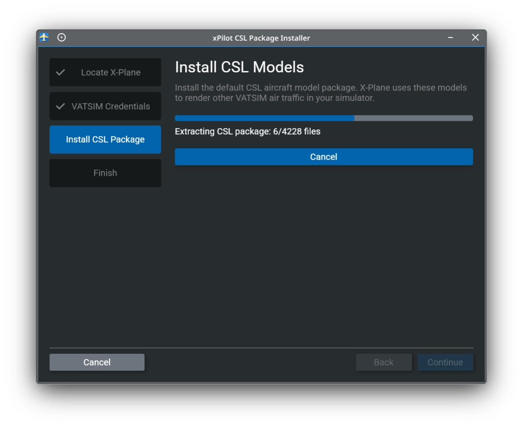Click the extraction progress bar
The height and width of the screenshot is (427, 523).
click(324, 118)
